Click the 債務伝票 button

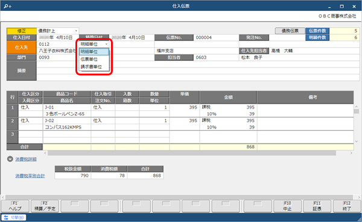coord(290,31)
